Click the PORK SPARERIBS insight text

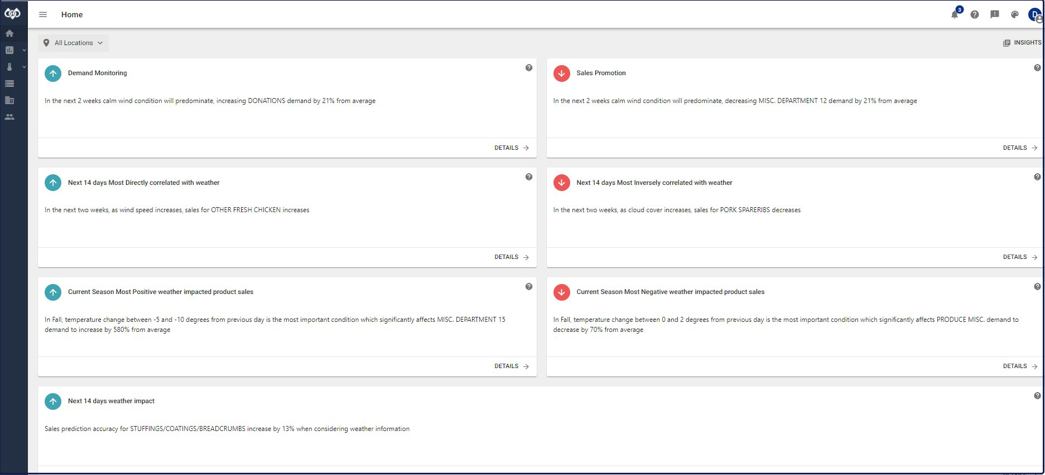point(677,210)
